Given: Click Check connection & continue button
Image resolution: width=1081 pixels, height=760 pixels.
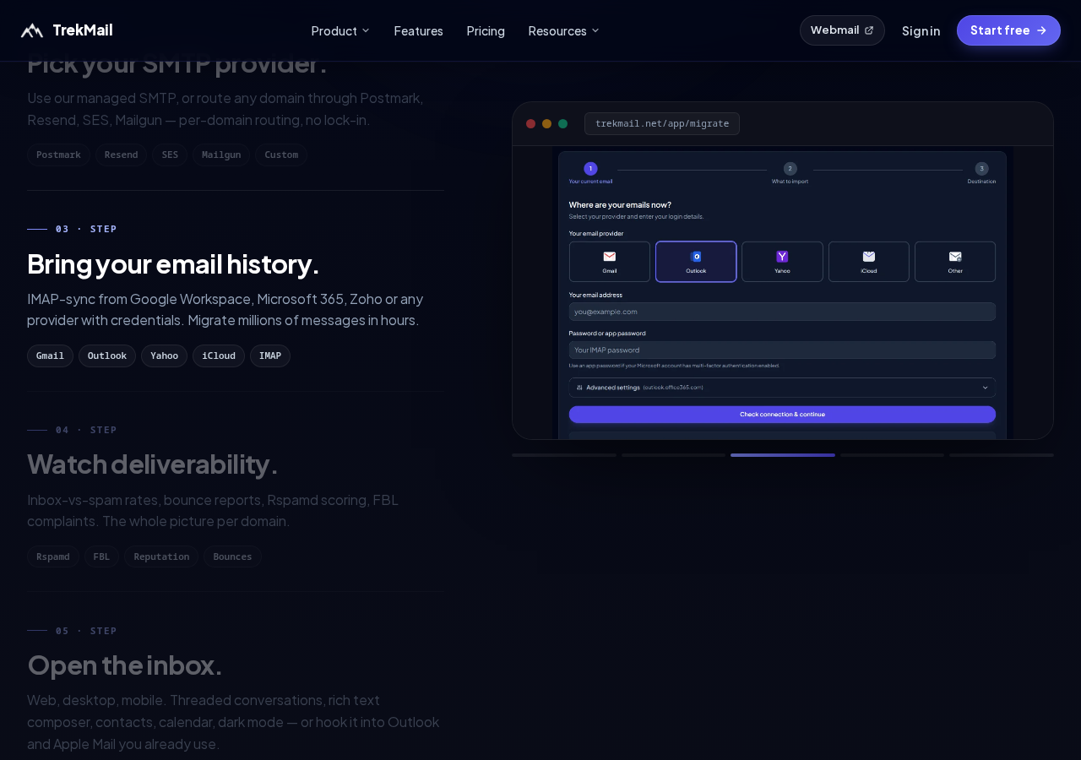Looking at the screenshot, I should coord(782,415).
